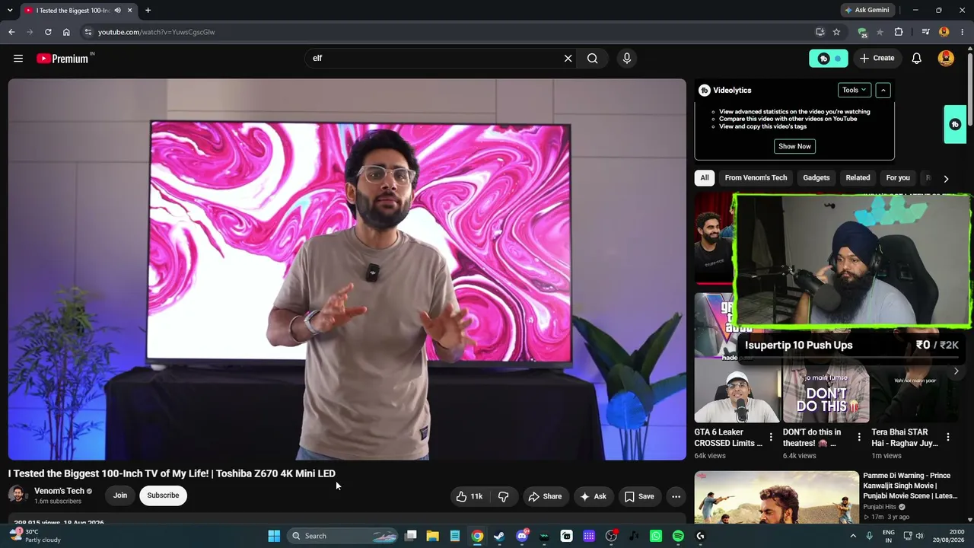Open a new browser tab
Viewport: 974px width, 548px height.
point(148,11)
